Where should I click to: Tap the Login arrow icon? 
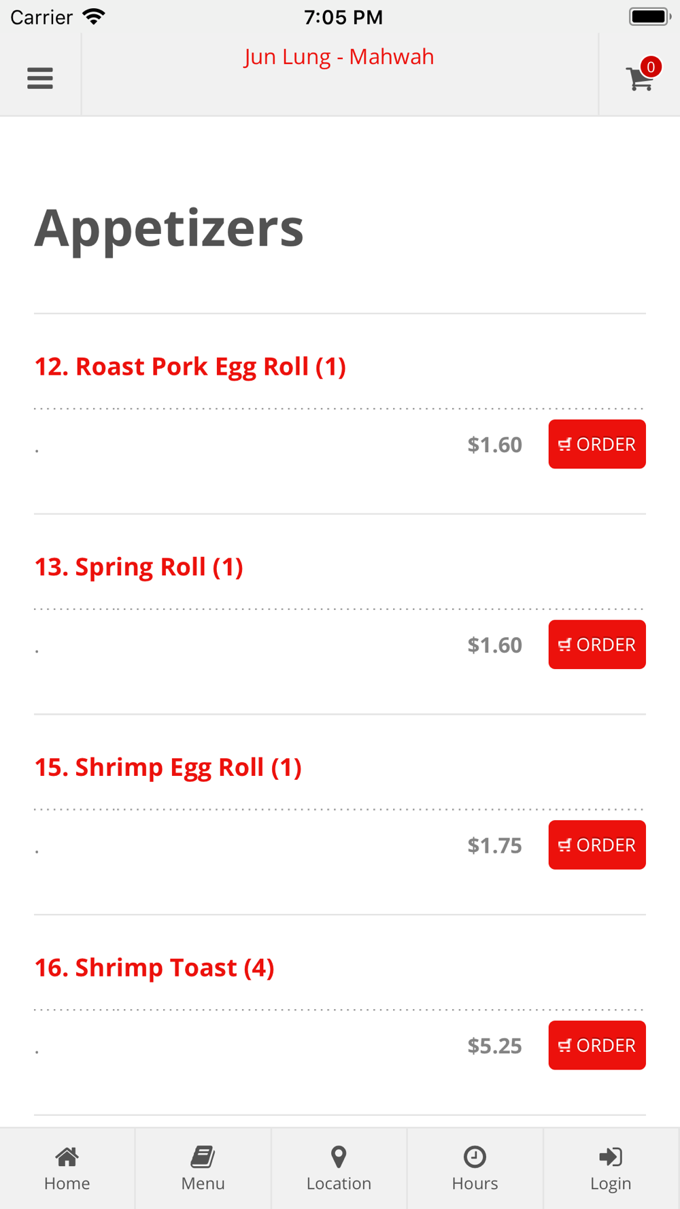pos(611,1156)
